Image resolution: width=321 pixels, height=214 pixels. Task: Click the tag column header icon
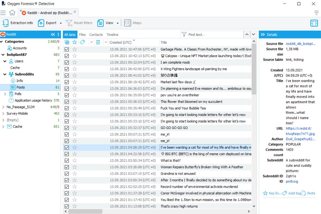82,42
